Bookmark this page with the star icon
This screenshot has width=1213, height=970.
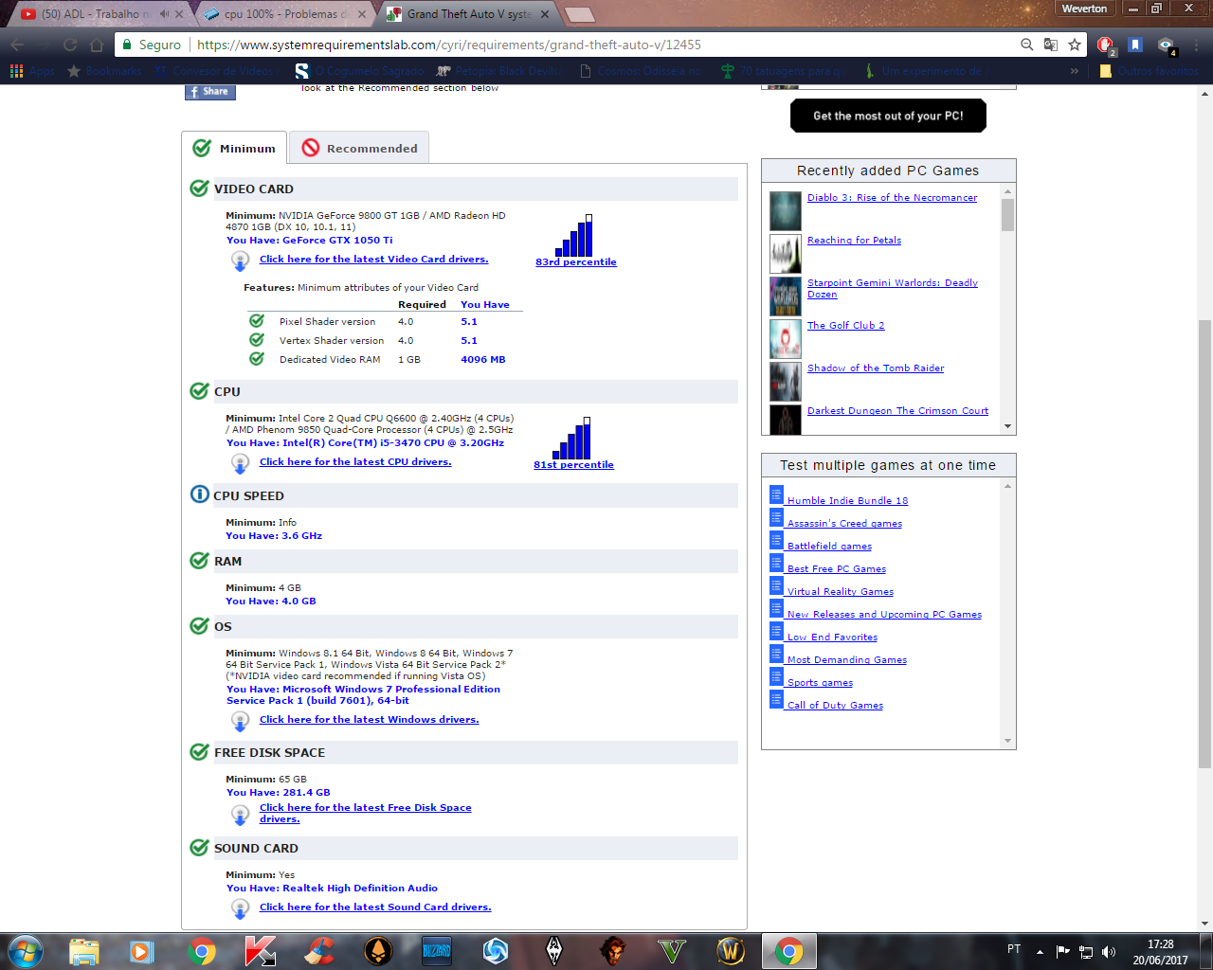point(1075,45)
